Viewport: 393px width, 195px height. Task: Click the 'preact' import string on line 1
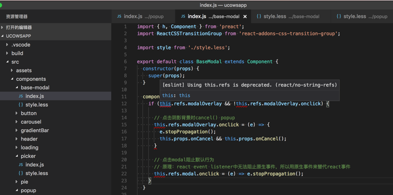pos(230,26)
